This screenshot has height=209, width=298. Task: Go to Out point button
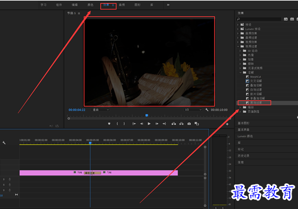(x=165, y=124)
